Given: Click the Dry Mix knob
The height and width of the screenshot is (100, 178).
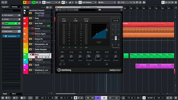Looking at the screenshot, I should tap(116, 57).
